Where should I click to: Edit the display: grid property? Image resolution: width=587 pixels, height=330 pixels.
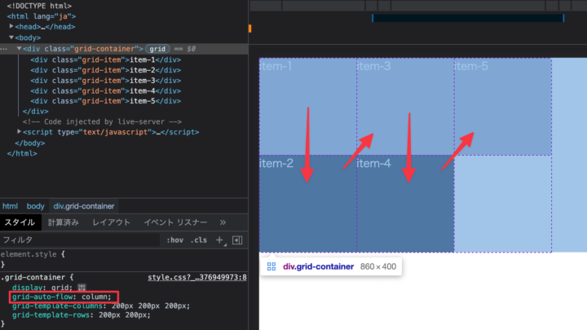[x=42, y=288]
